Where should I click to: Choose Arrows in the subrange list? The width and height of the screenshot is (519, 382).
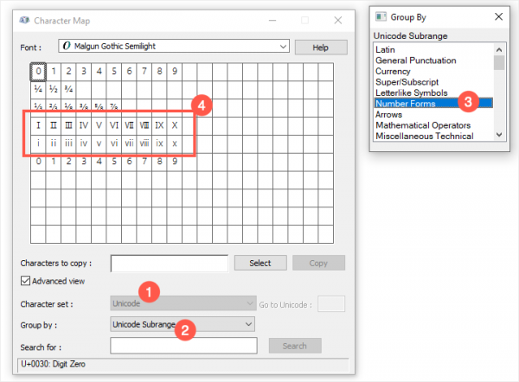pyautogui.click(x=433, y=114)
